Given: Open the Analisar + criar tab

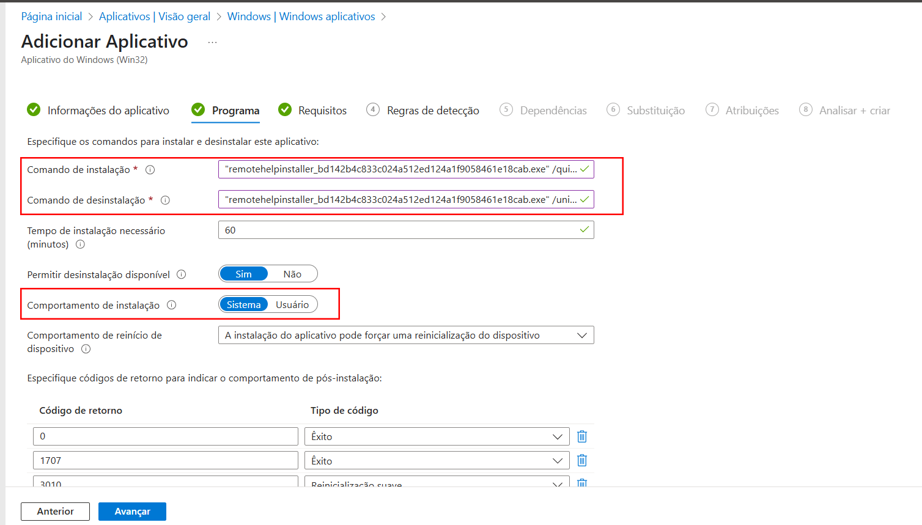Looking at the screenshot, I should pos(845,110).
